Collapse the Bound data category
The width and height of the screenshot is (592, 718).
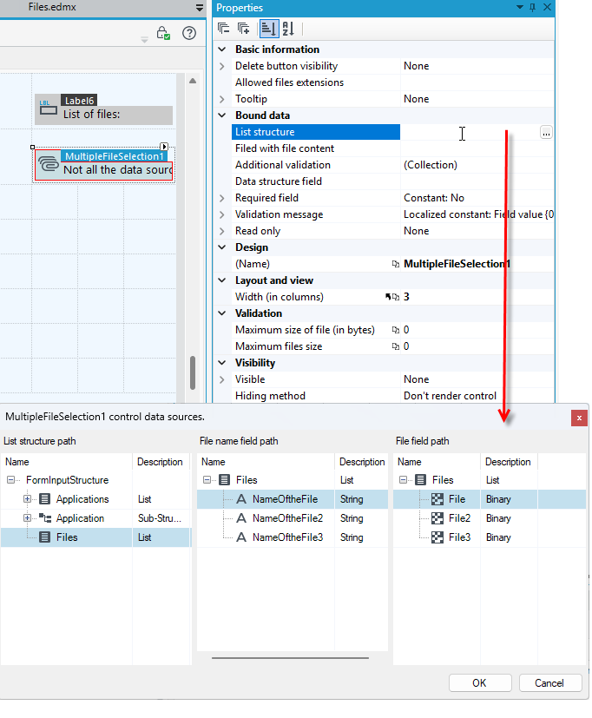[x=222, y=115]
